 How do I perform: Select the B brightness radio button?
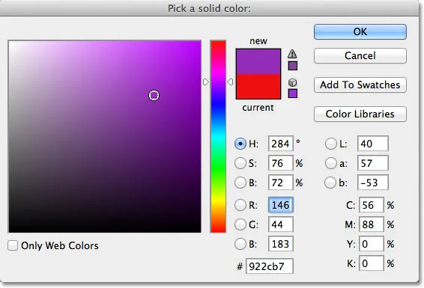tap(240, 183)
